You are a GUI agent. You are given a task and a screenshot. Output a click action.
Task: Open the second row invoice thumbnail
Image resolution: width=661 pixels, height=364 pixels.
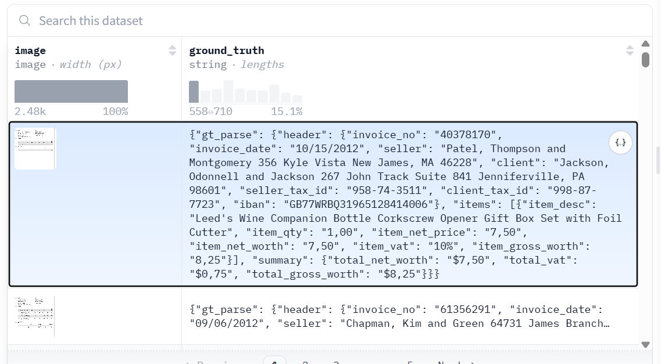click(x=35, y=316)
